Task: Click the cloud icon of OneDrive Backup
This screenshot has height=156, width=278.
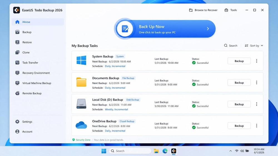Action: pyautogui.click(x=81, y=125)
